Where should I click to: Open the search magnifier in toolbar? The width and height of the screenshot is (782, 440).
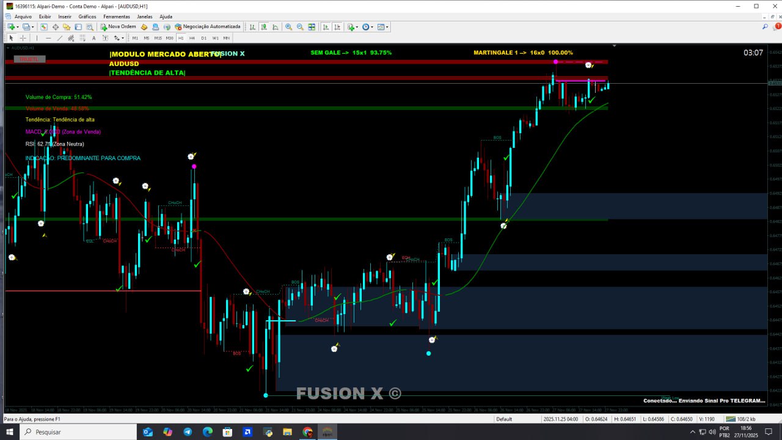click(765, 27)
